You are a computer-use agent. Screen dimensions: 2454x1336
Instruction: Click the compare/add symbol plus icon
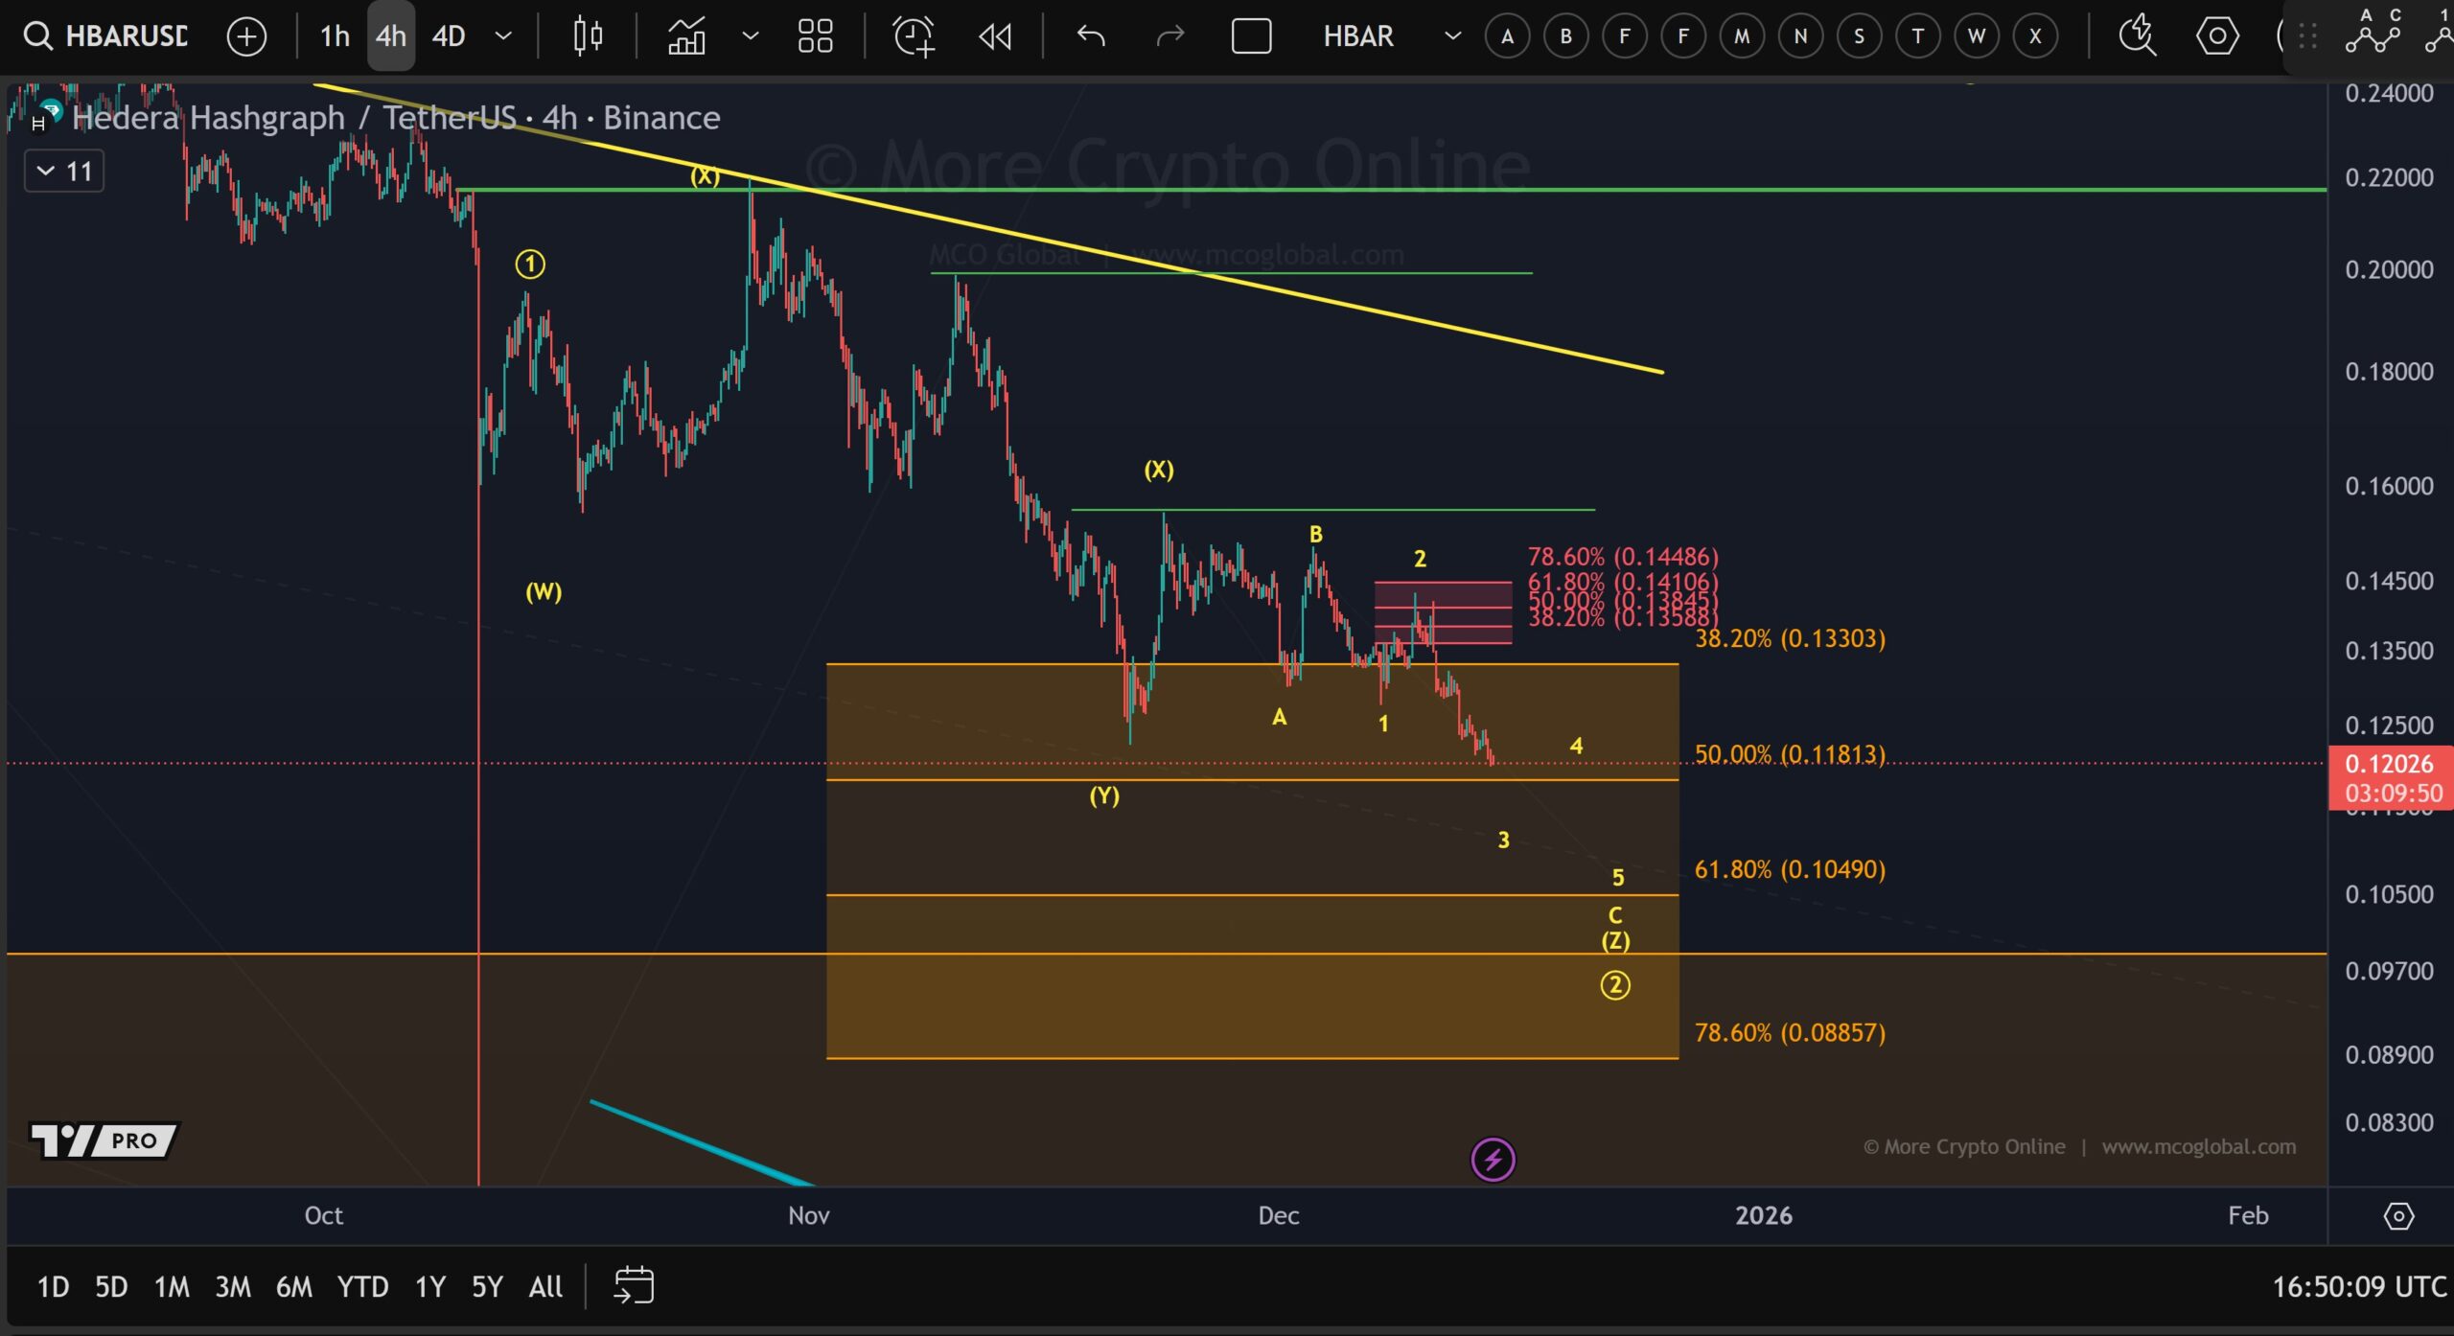pos(246,36)
